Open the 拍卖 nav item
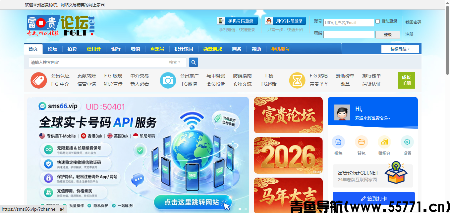The width and height of the screenshot is (450, 213). point(72,49)
